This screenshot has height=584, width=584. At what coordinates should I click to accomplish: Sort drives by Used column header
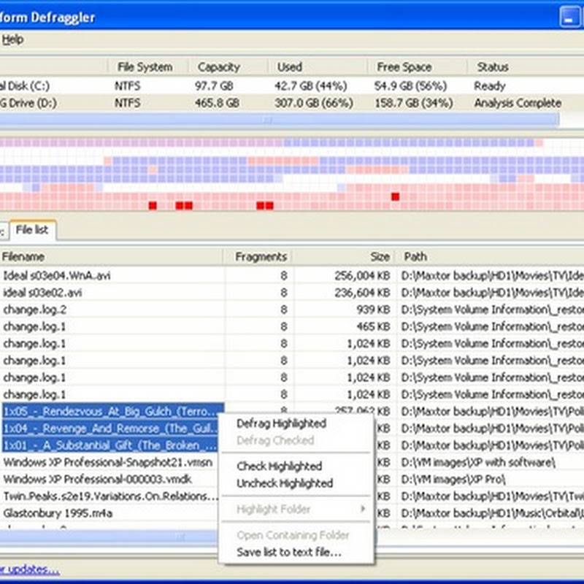coord(289,67)
